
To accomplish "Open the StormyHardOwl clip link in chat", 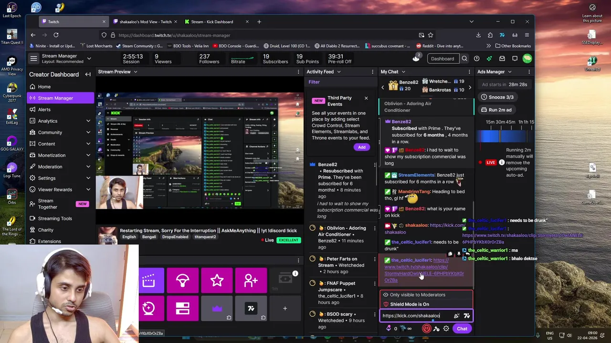I will (424, 270).
